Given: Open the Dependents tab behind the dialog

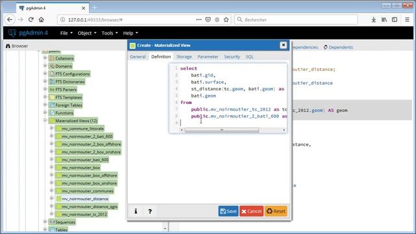Looking at the screenshot, I should pyautogui.click(x=338, y=47).
